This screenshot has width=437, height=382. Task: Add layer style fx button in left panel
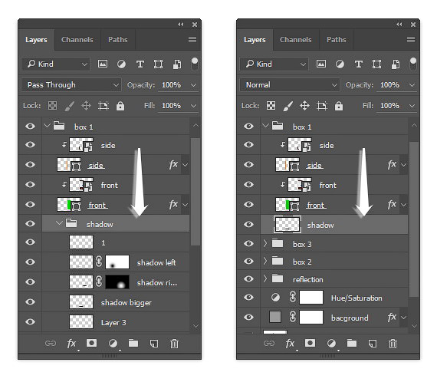click(x=71, y=344)
